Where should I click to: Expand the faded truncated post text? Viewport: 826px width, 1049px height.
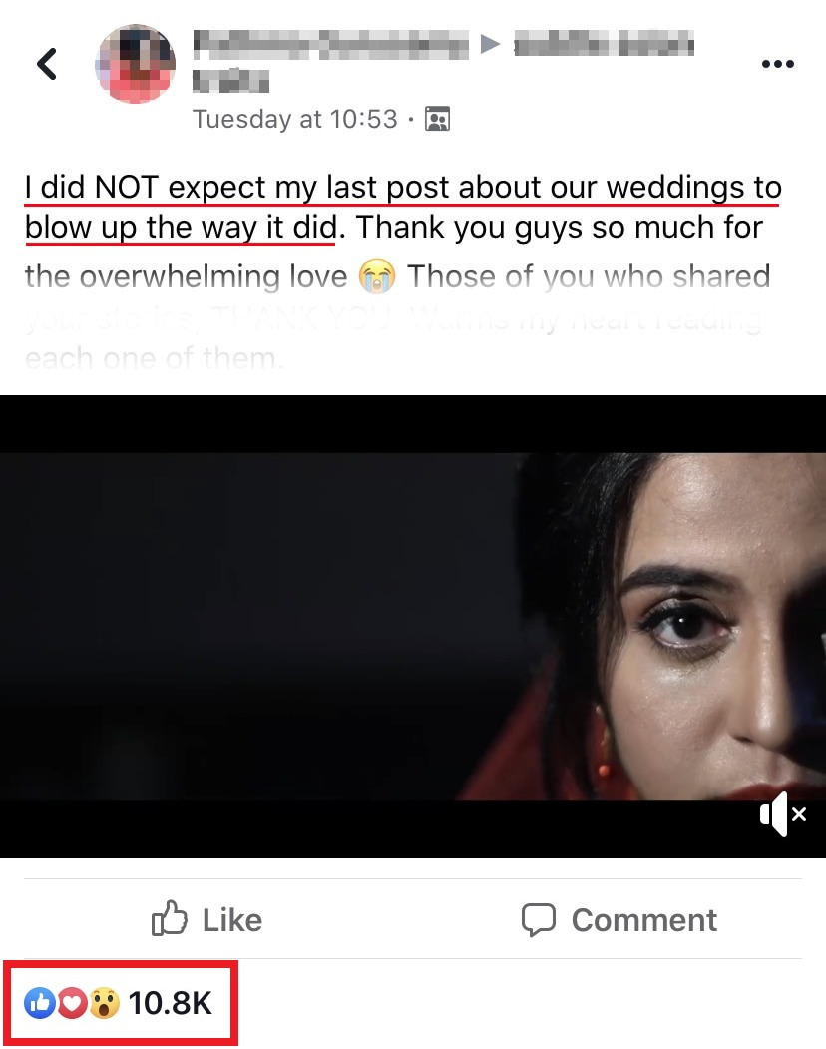point(395,339)
